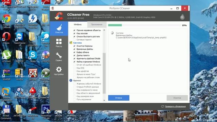Open the Настройки (Options) gear section
Image resolution: width=217 pixels, height=122 pixels.
(x=59, y=71)
